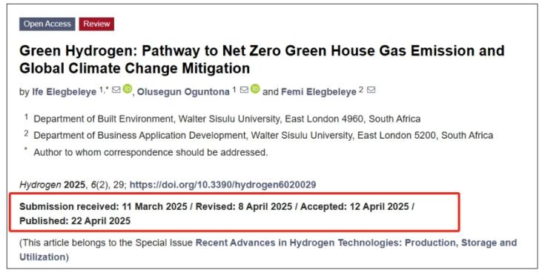Screen dimensions: 545x273
Task: Open author link Ife Elegbeleye
Action: coord(65,92)
